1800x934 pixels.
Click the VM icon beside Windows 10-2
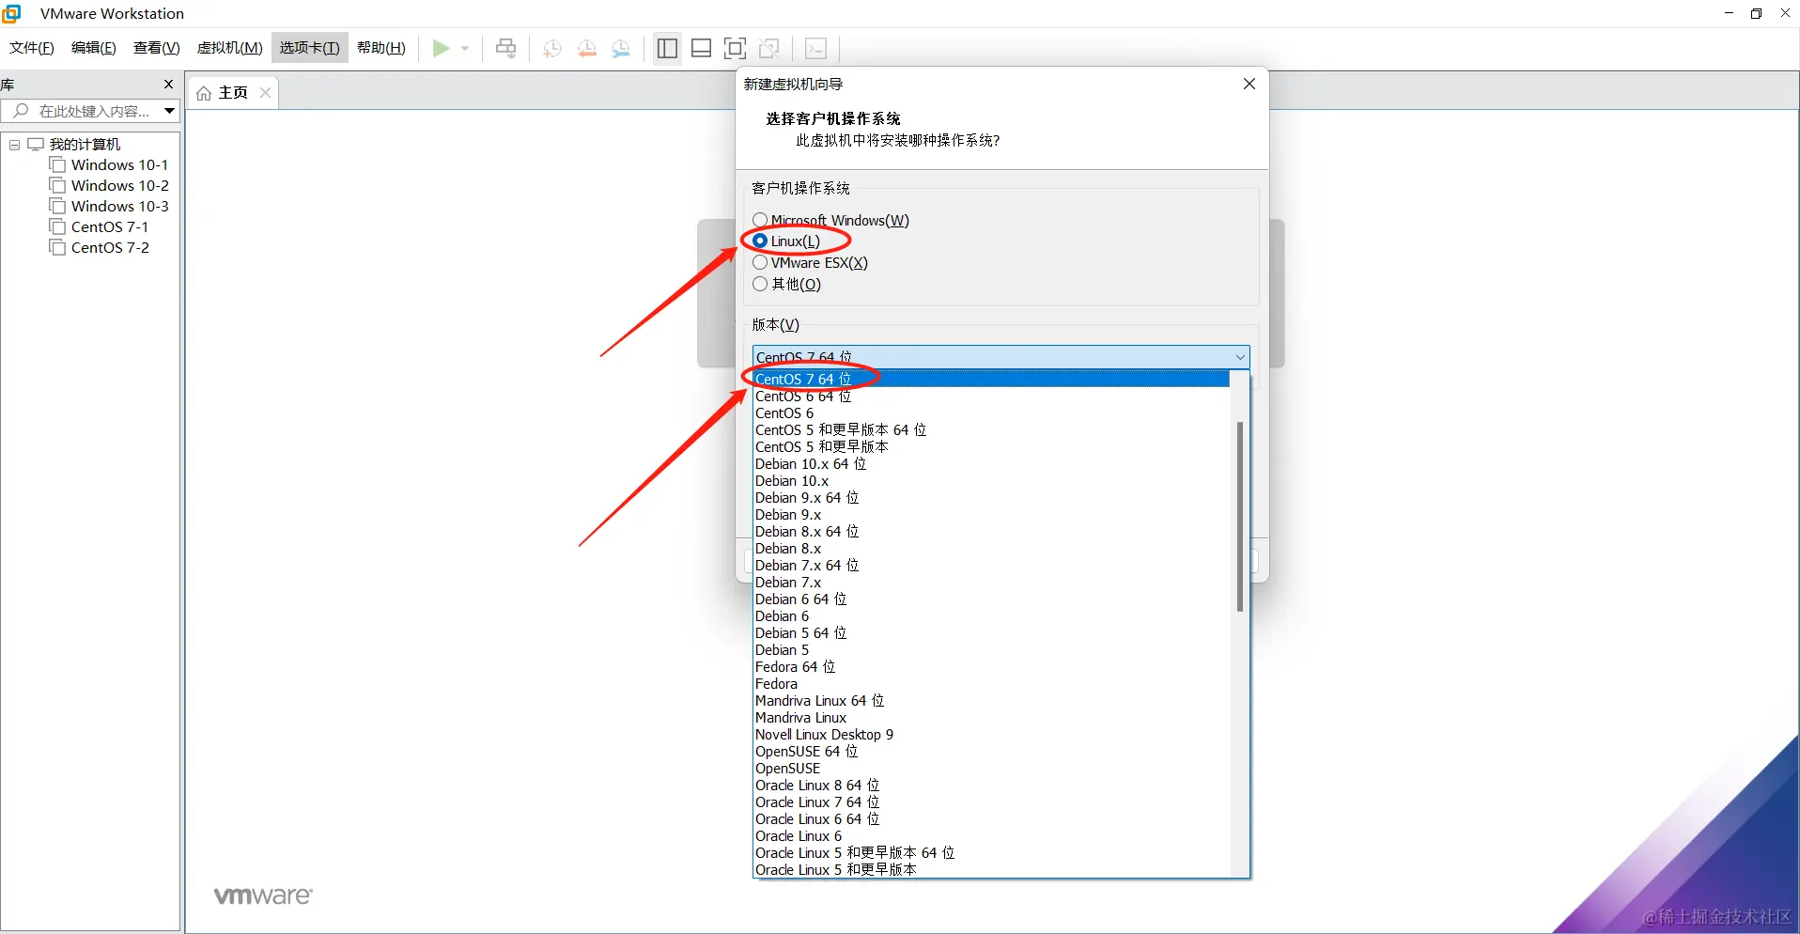pyautogui.click(x=57, y=185)
